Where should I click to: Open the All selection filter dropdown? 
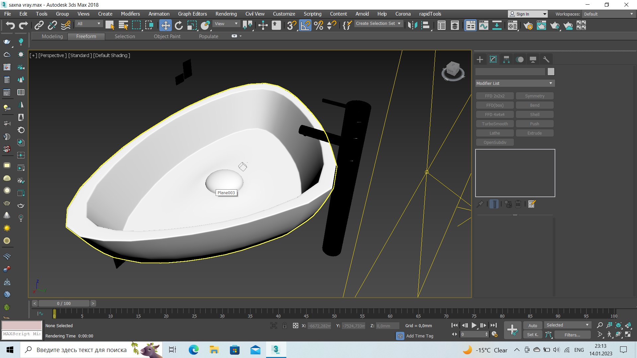(x=89, y=24)
